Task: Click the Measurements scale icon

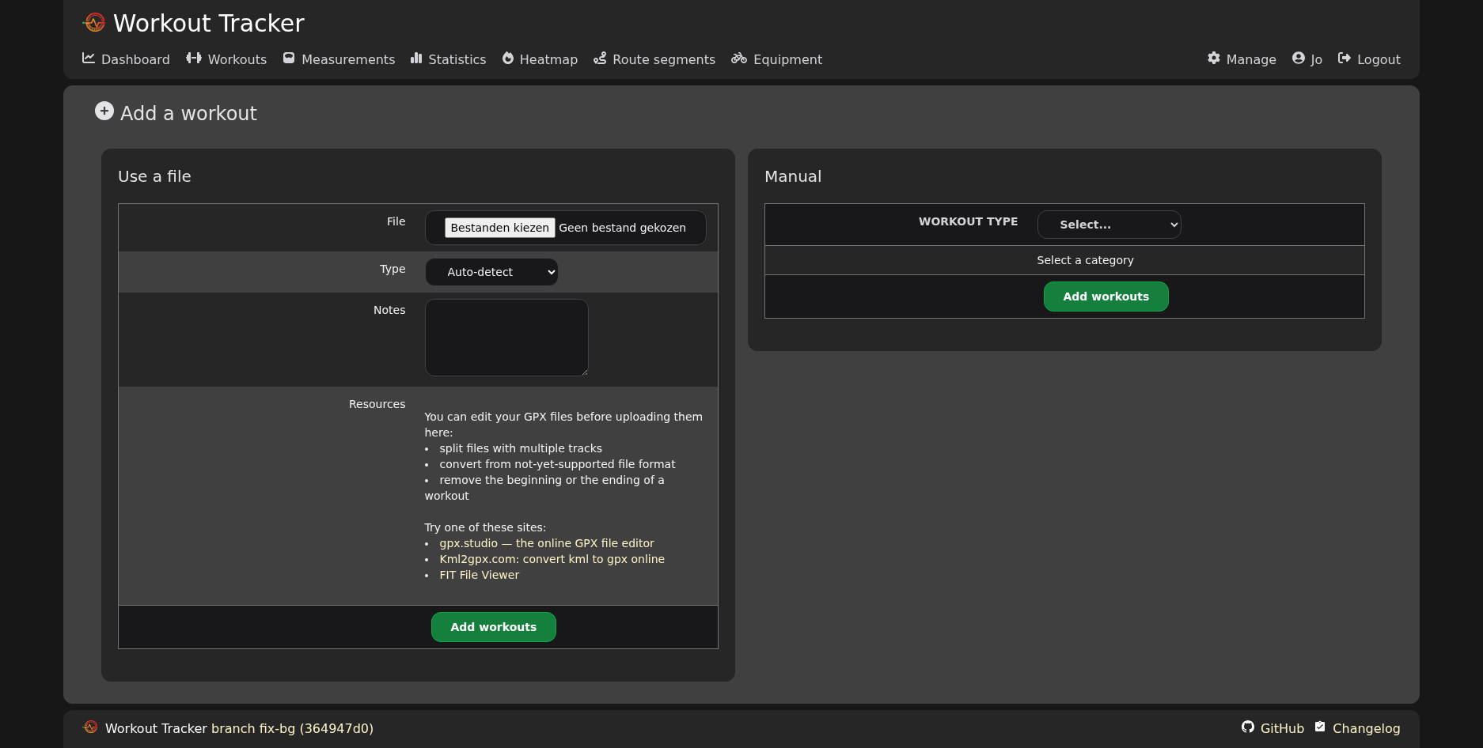Action: pos(289,59)
